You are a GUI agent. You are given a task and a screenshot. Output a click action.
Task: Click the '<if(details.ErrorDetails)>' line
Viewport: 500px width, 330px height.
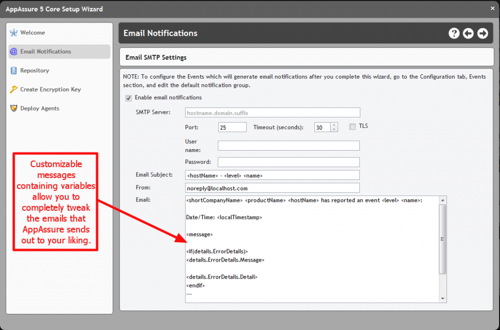click(x=217, y=251)
